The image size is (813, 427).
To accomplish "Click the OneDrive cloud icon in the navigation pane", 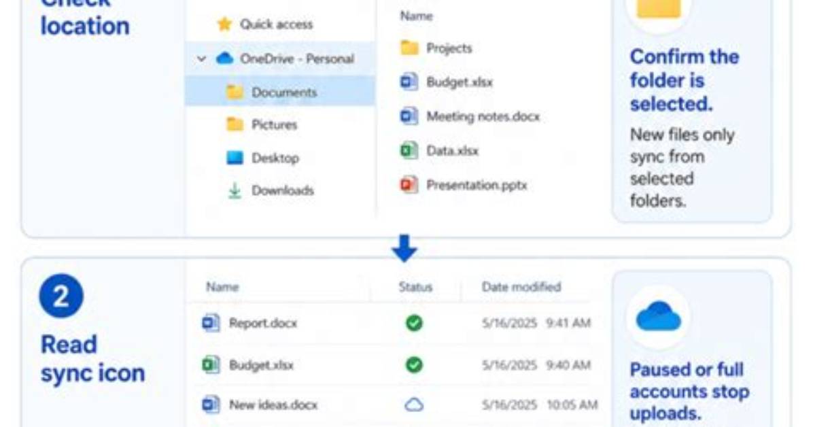I will point(224,58).
